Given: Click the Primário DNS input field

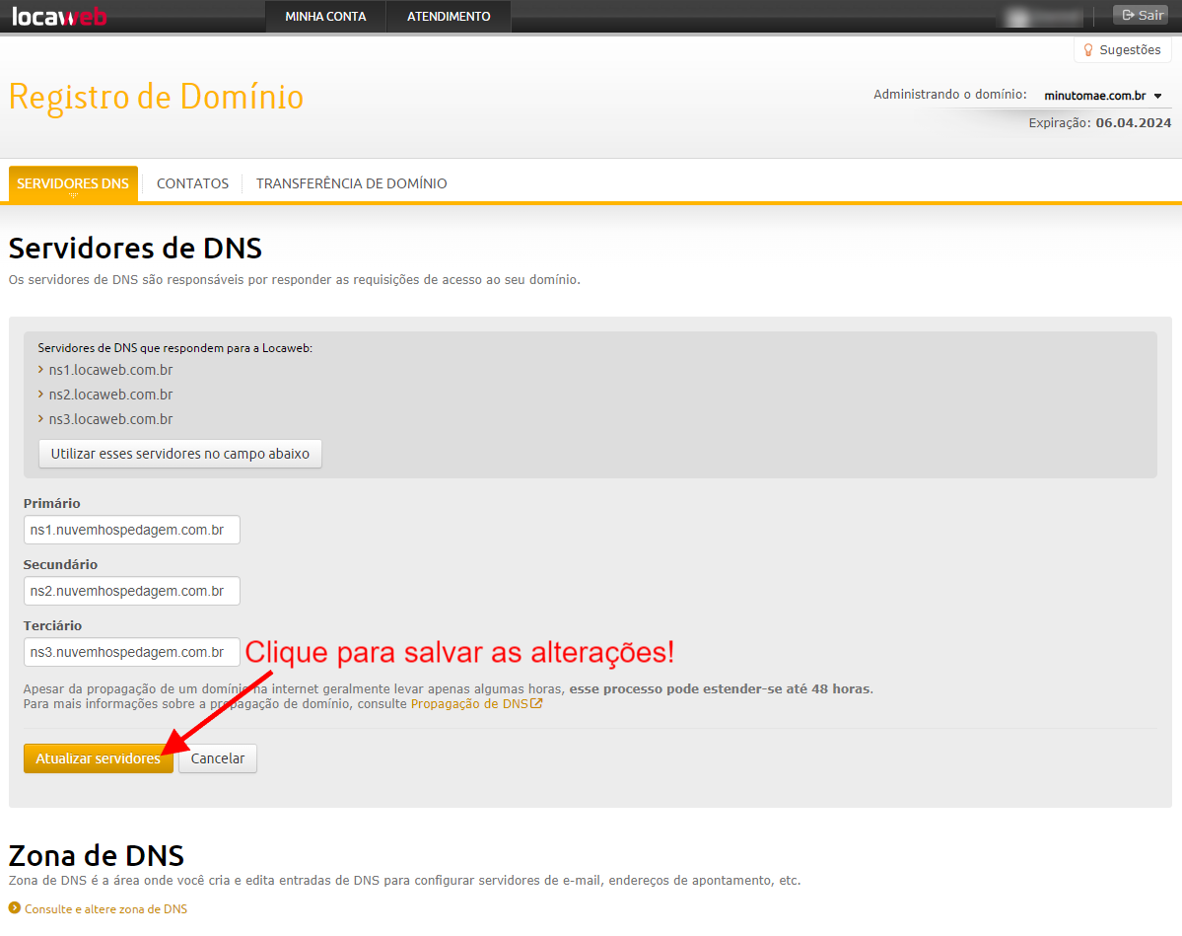Looking at the screenshot, I should click(132, 531).
